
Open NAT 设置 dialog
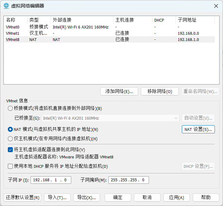pos(198,129)
